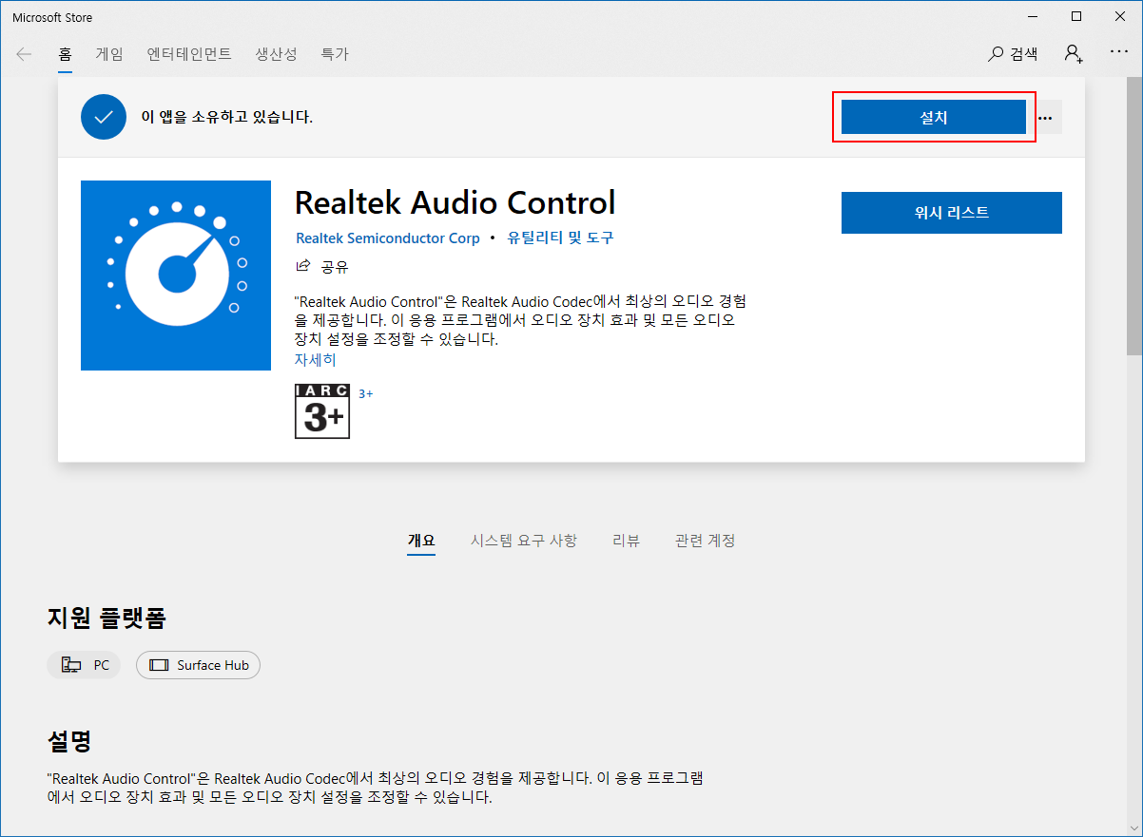Select the 시스템 요구 사항 tab
The width and height of the screenshot is (1143, 837).
pos(523,541)
